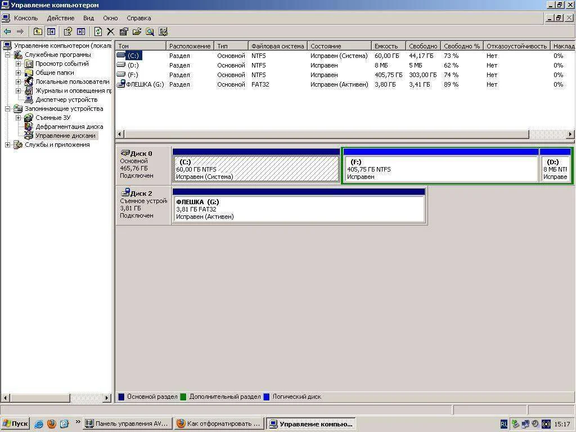This screenshot has width=576, height=432.
Task: Click the Refresh toolbar icon
Action: click(x=98, y=31)
